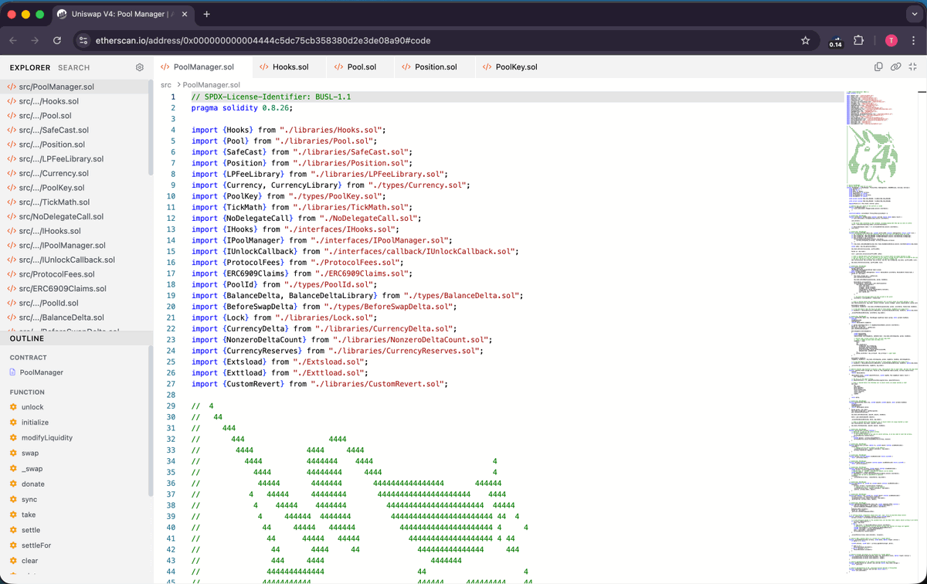Copy the contract source code
Screen dimensions: 927x584
click(x=878, y=67)
